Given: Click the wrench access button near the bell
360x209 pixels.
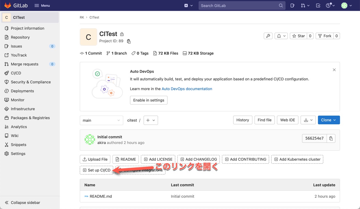Looking at the screenshot, I should [x=268, y=36].
